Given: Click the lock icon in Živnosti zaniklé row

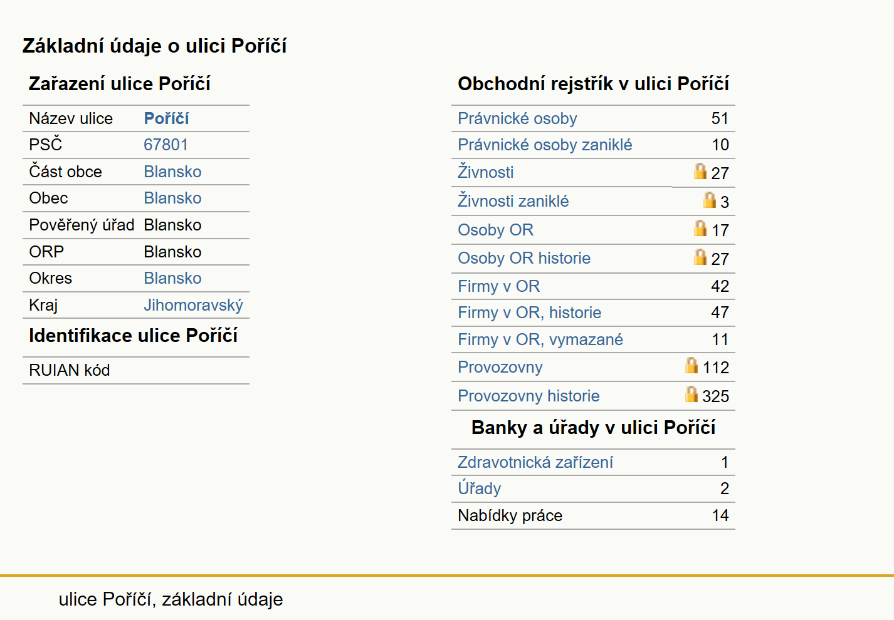Looking at the screenshot, I should (x=709, y=200).
